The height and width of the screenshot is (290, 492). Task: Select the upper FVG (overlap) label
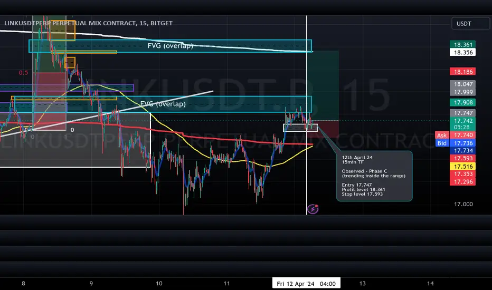pos(170,46)
